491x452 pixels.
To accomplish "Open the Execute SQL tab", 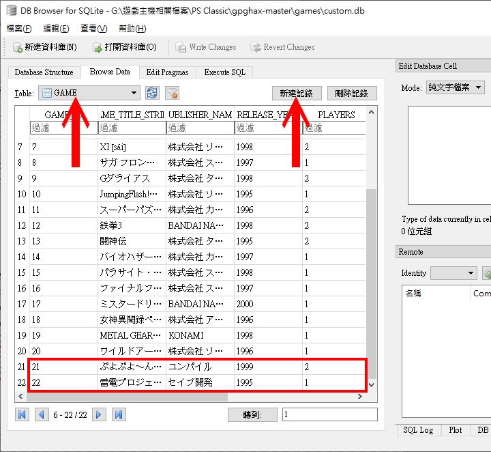I will click(224, 72).
